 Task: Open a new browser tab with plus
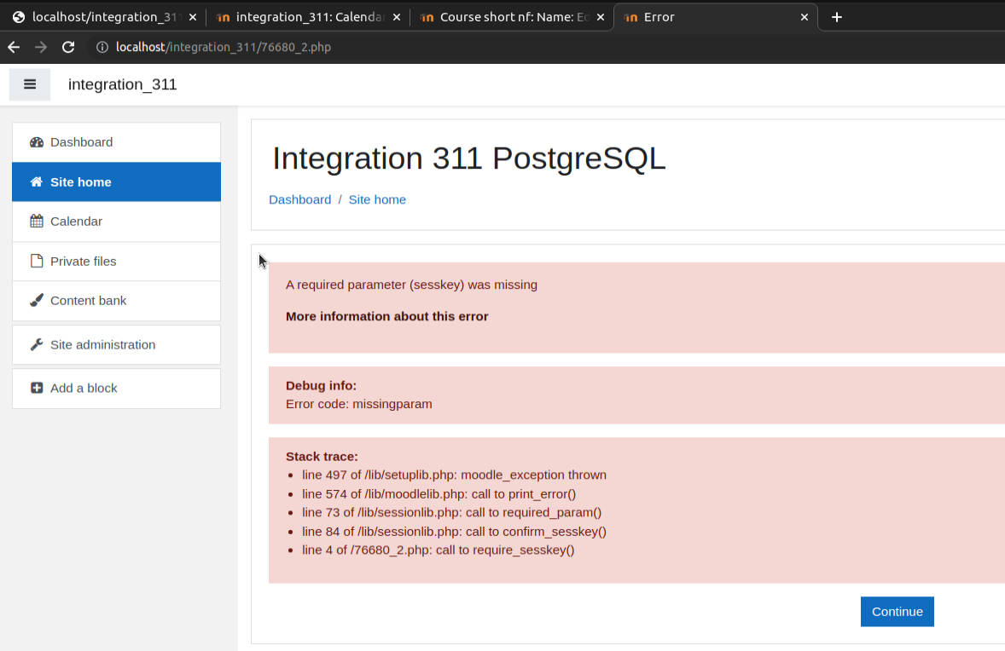[x=836, y=17]
